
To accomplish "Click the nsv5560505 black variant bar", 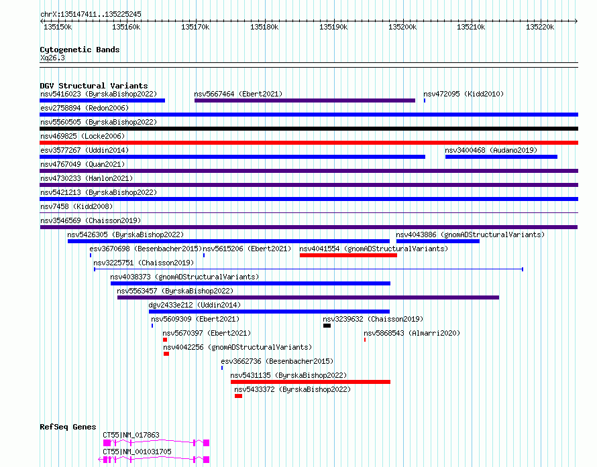I will (309, 129).
